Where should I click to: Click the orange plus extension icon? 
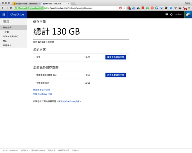152,8
